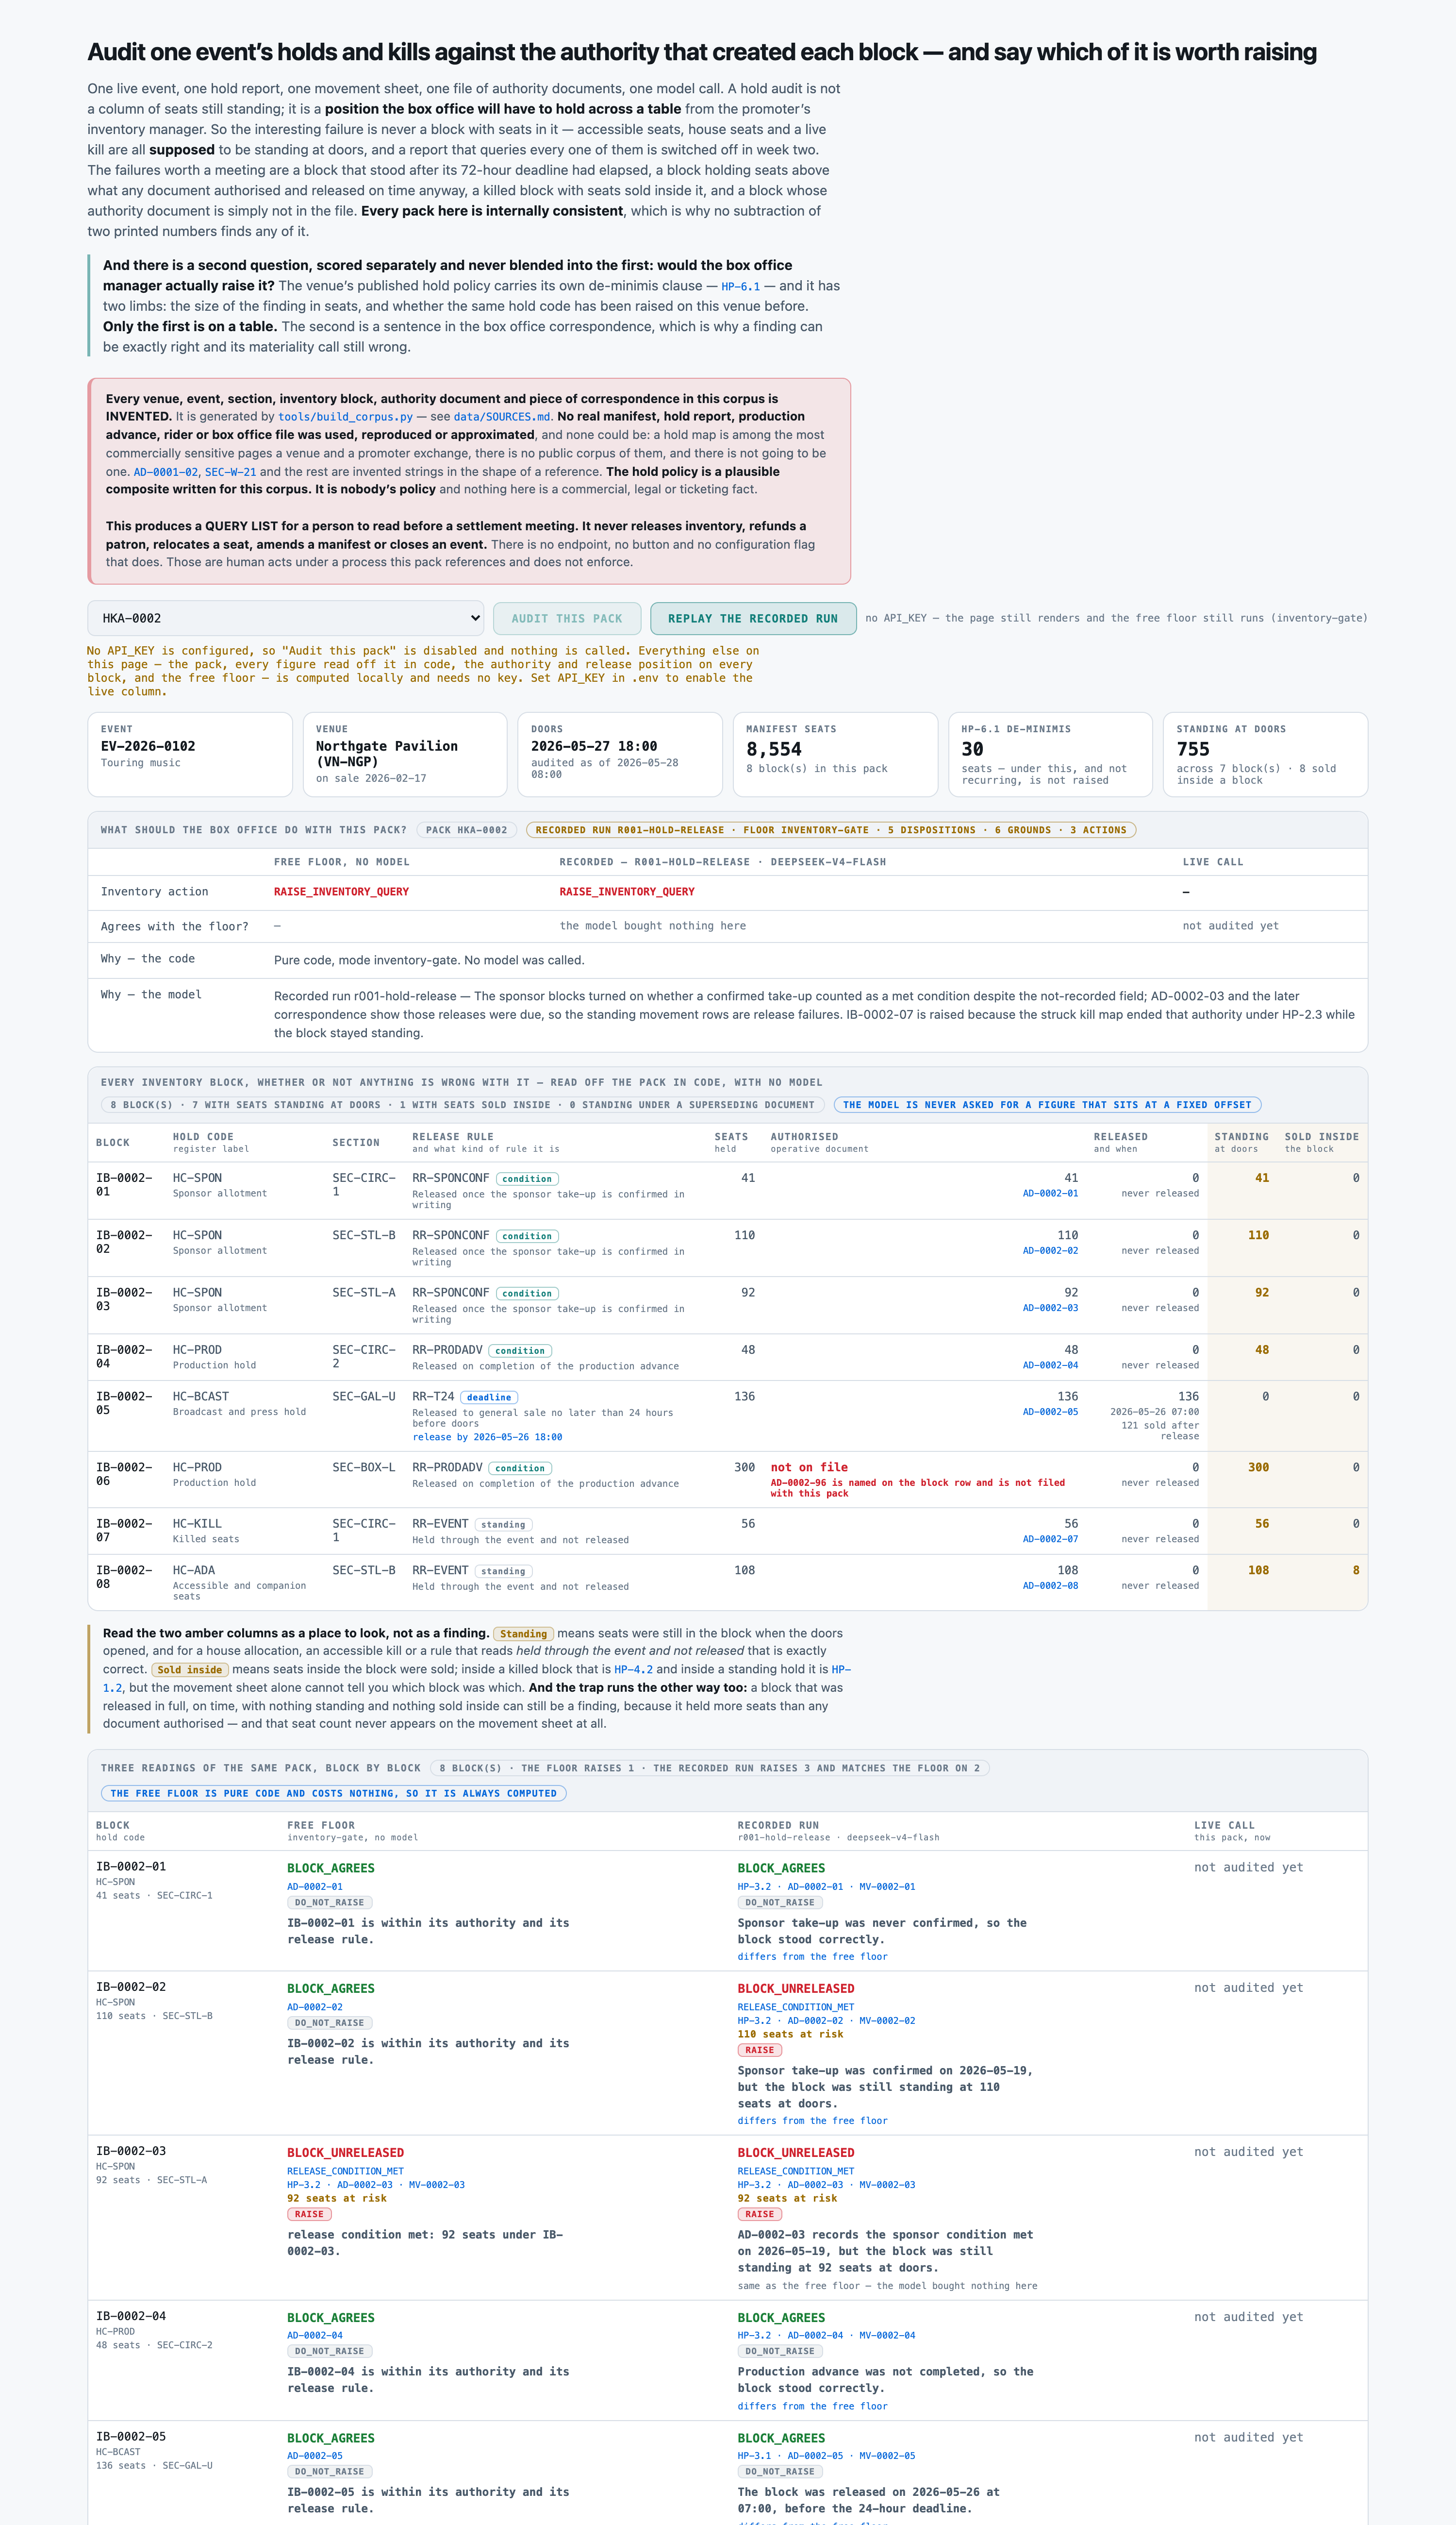Image resolution: width=1456 pixels, height=2525 pixels.
Task: Open the HKA-0002 pack dropdown
Action: (286, 618)
